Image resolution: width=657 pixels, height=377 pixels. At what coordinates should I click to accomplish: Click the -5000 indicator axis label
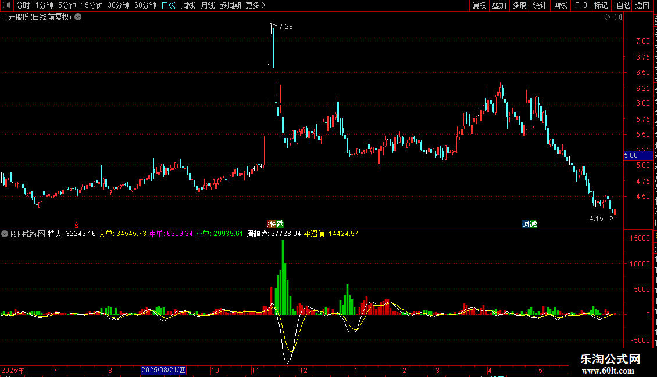640,340
